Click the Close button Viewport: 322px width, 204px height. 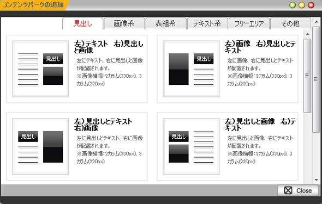tap(298, 190)
